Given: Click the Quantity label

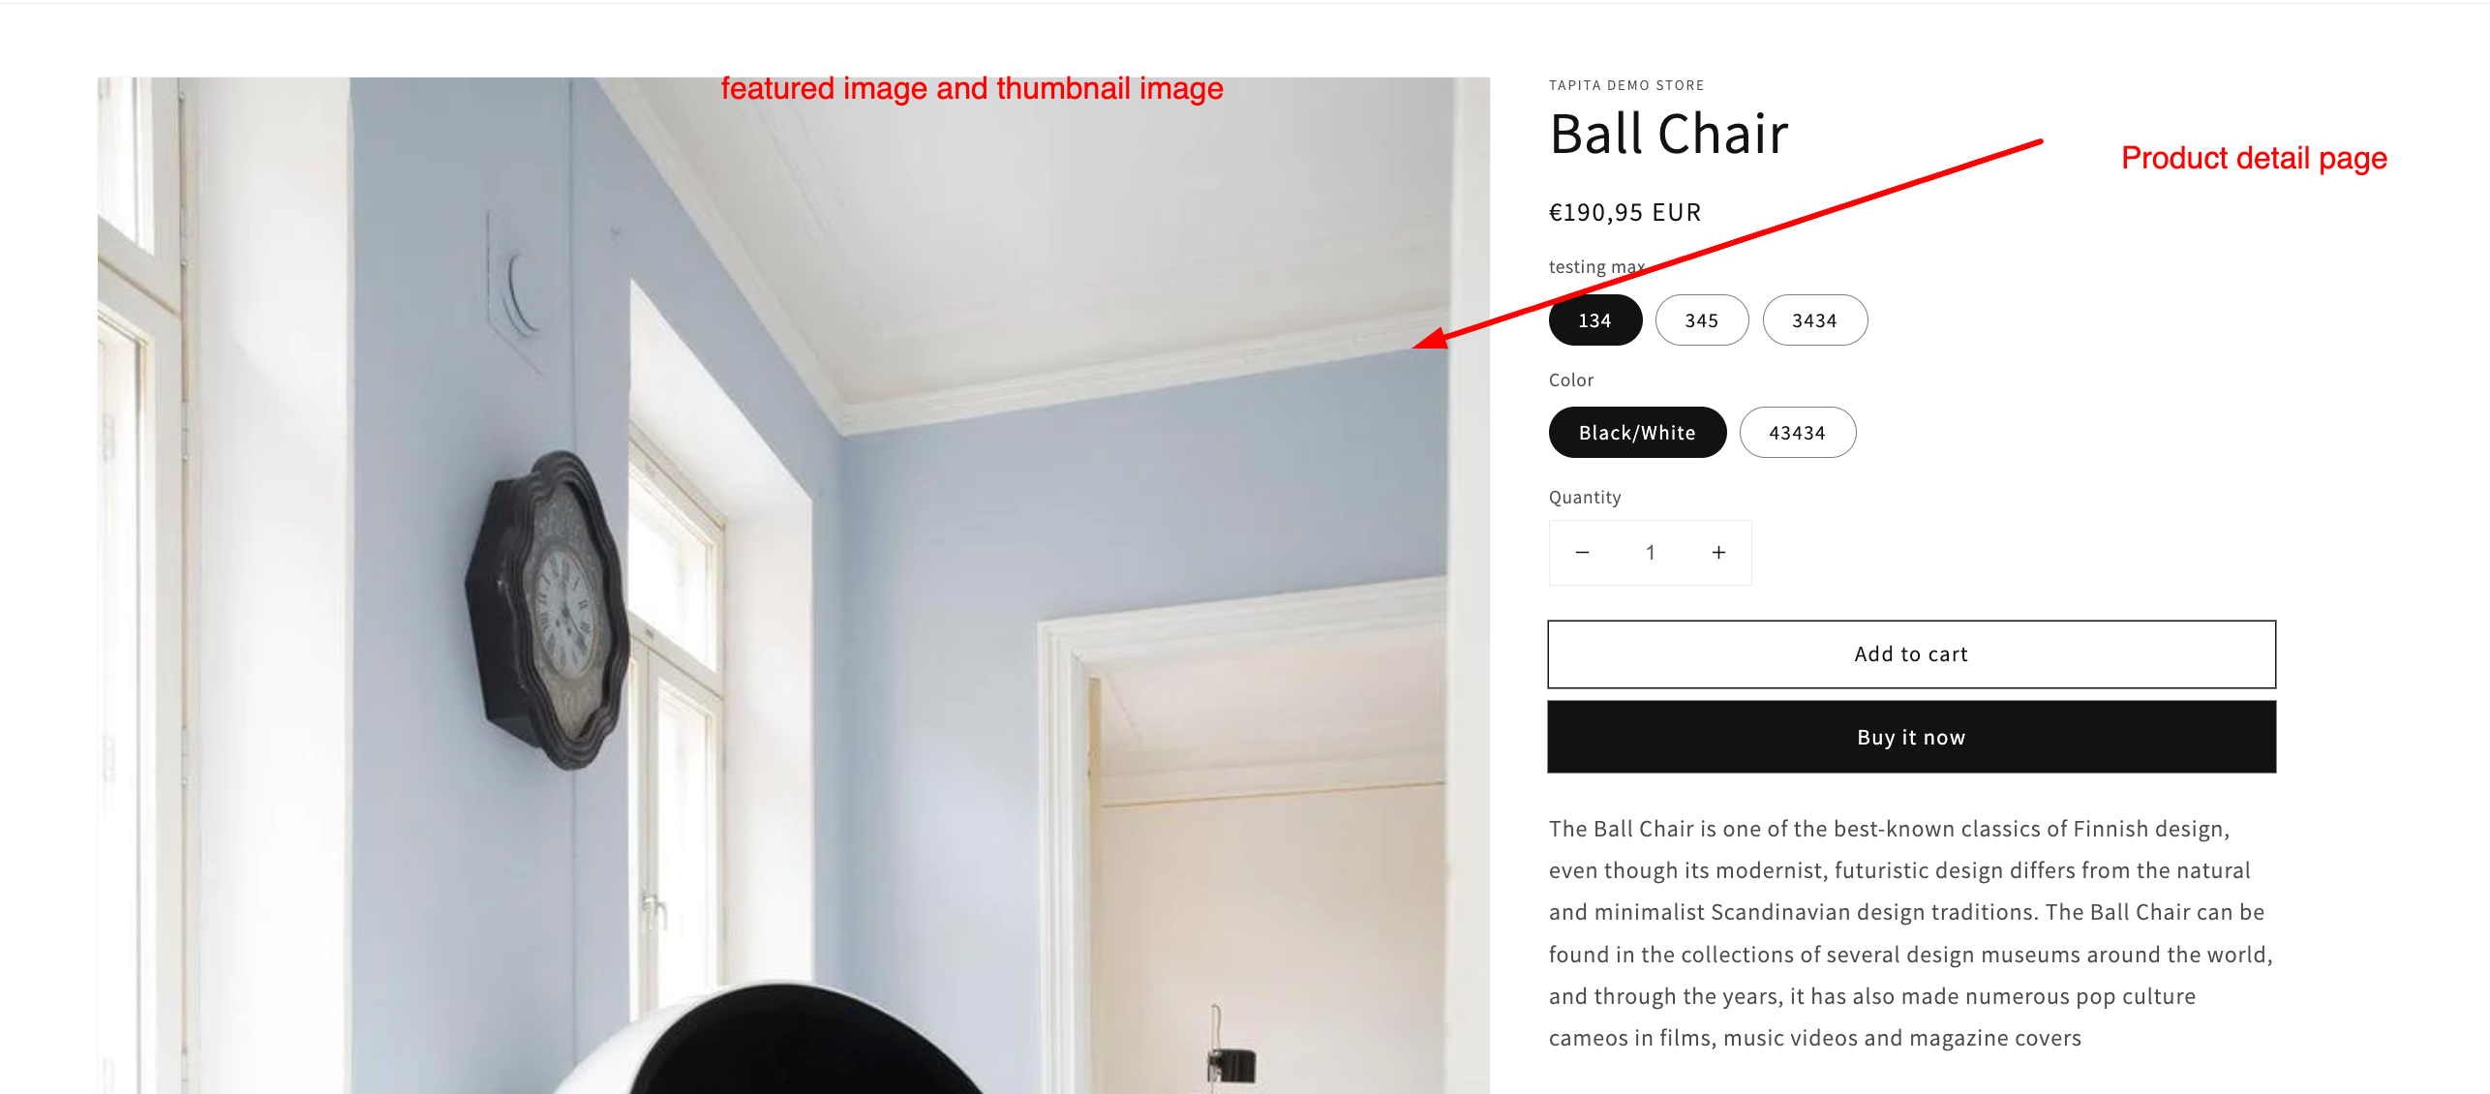Looking at the screenshot, I should click(x=1585, y=498).
